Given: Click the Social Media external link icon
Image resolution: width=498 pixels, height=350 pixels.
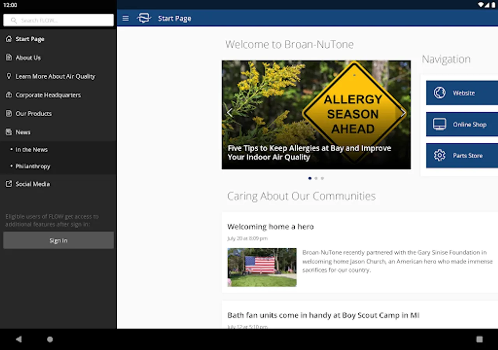Looking at the screenshot, I should pyautogui.click(x=9, y=184).
